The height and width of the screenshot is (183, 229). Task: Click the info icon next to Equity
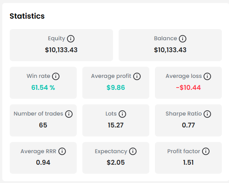[71, 39]
